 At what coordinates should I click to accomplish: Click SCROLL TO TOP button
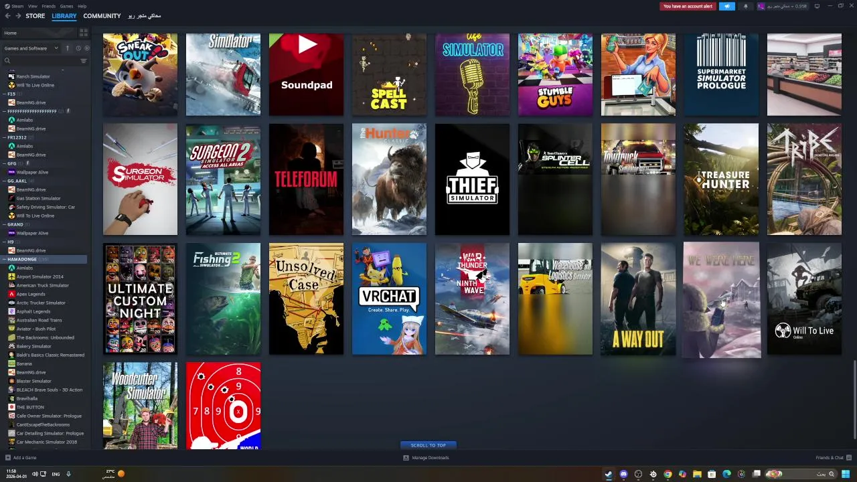pyautogui.click(x=428, y=445)
